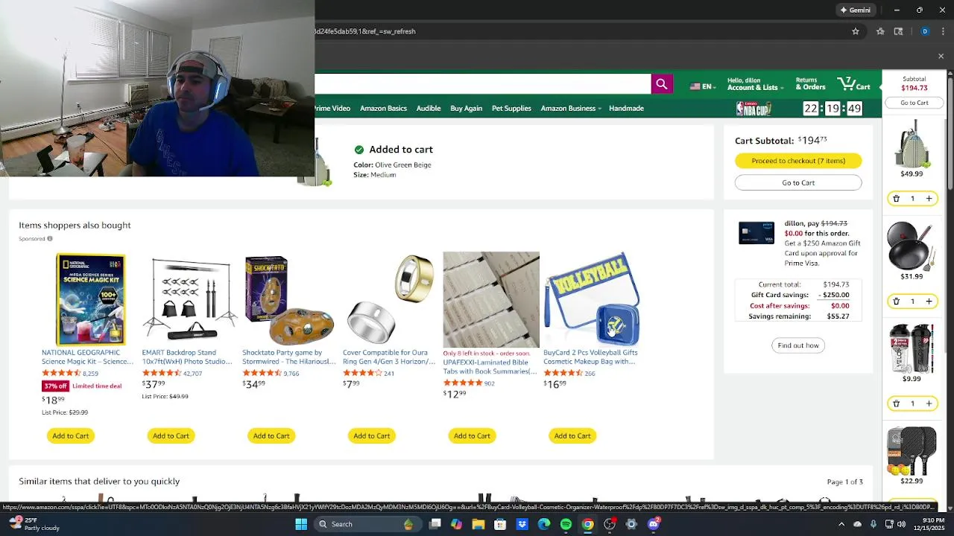
Task: Open pickleball paddles thumbnail in side cart
Action: [912, 451]
